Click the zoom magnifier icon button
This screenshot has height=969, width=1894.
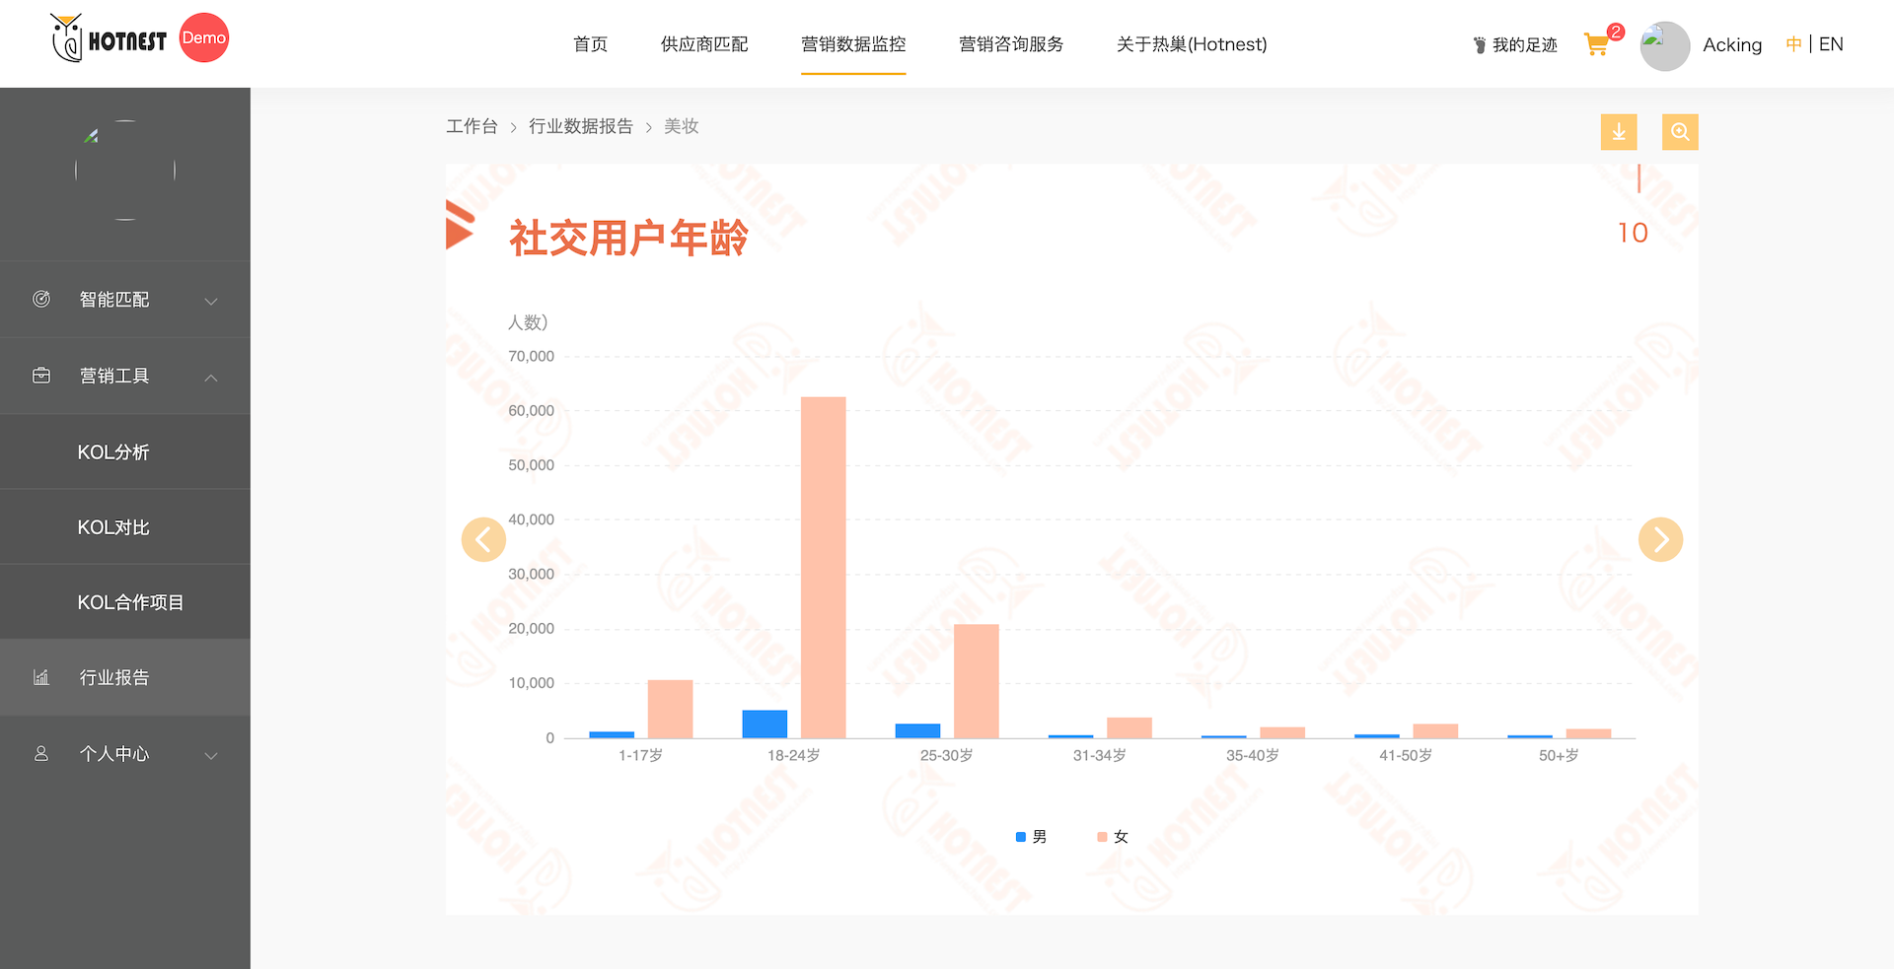1679,132
